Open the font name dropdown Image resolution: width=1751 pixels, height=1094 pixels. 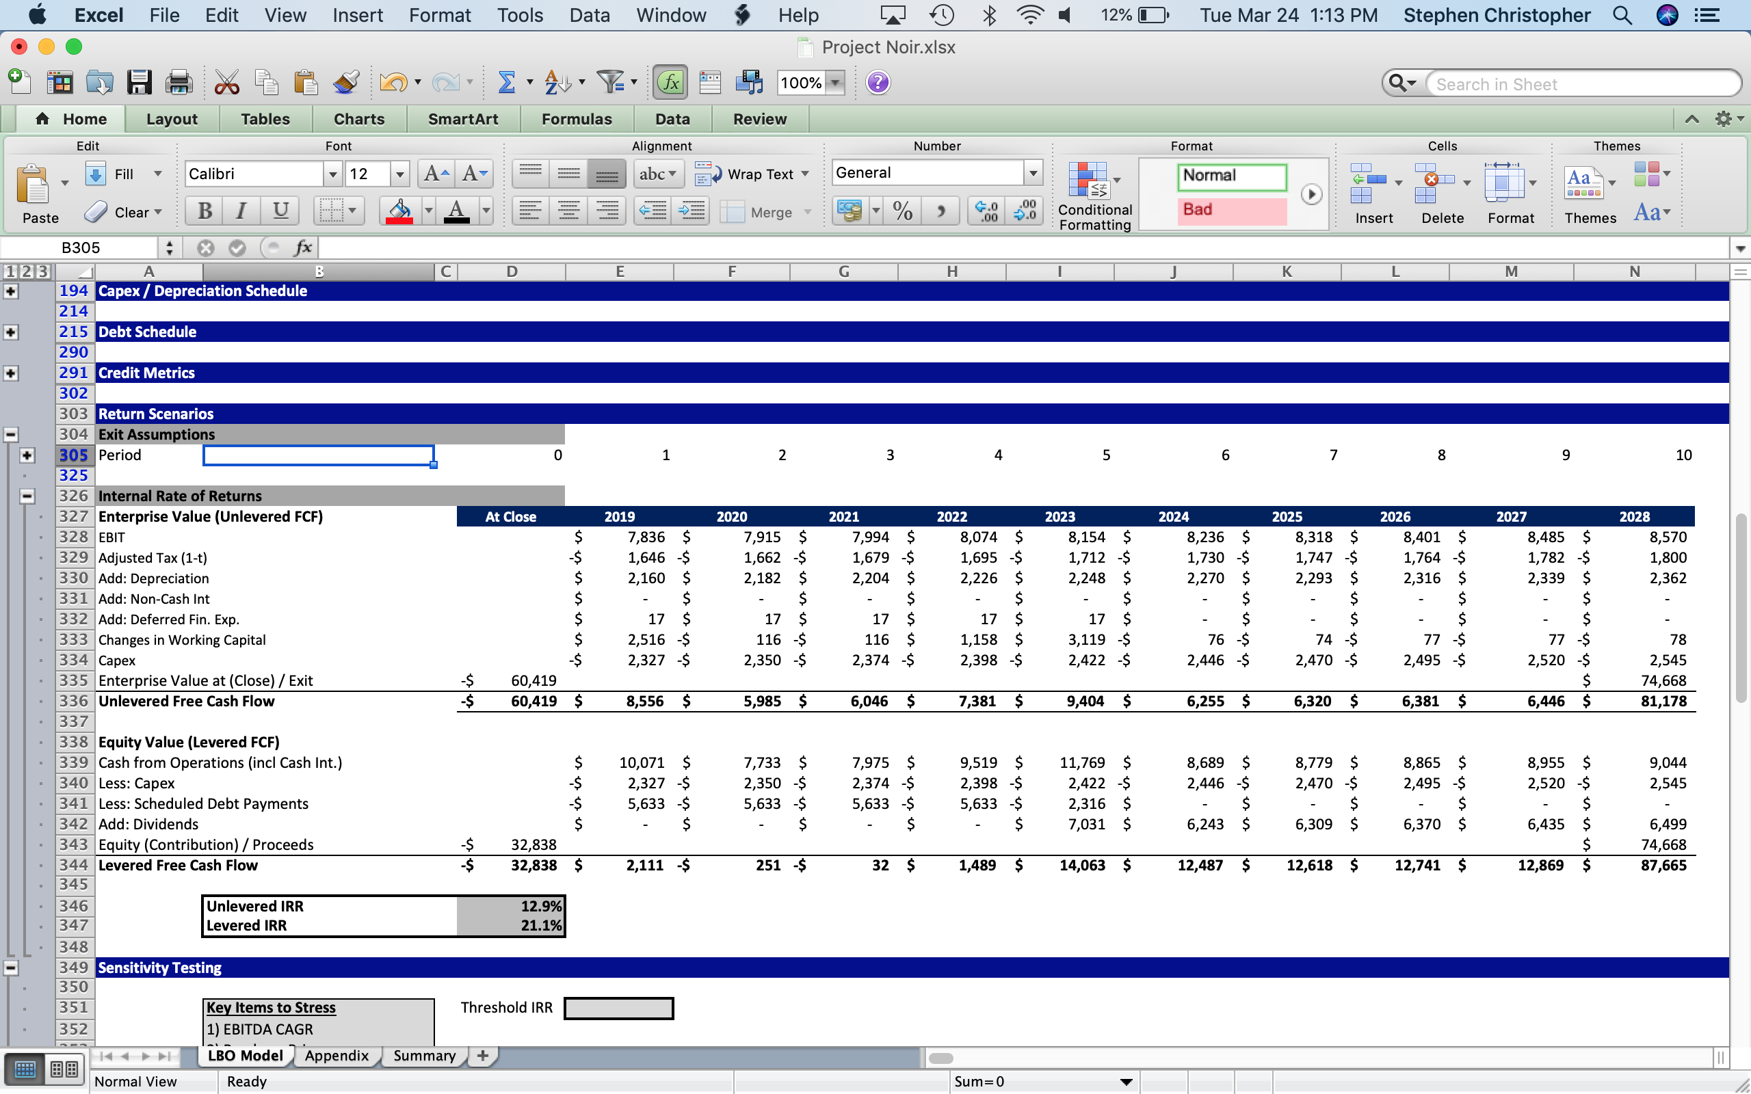tap(332, 174)
